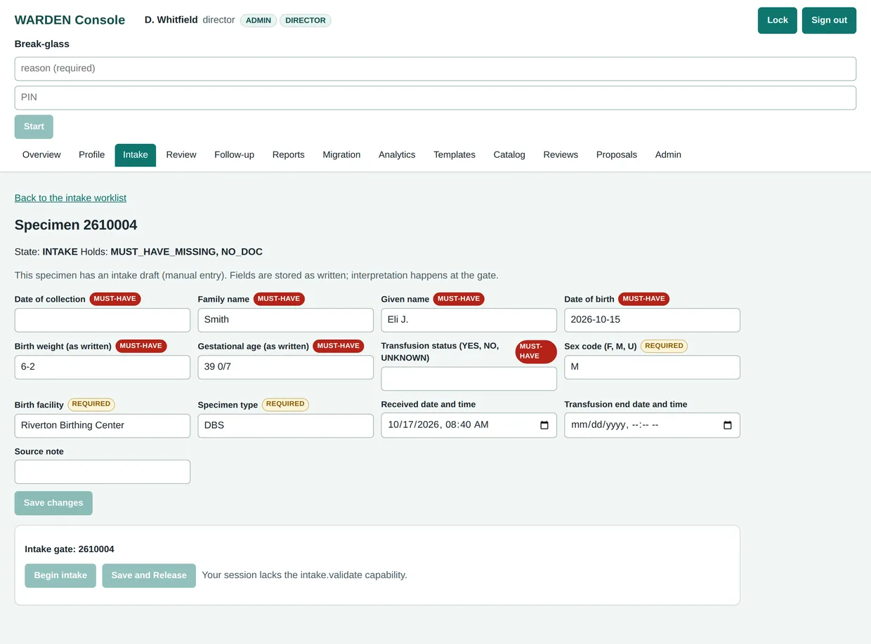Open the Templates tab

pos(454,155)
